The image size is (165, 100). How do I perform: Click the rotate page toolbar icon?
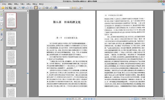point(27,8)
